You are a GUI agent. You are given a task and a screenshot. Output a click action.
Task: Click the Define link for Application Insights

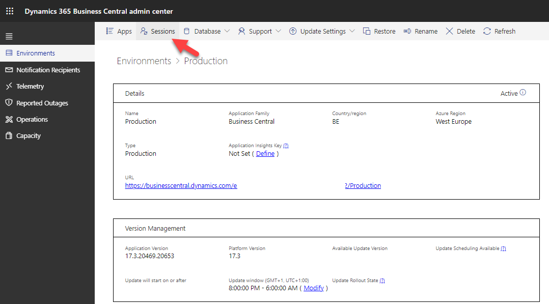tap(265, 154)
